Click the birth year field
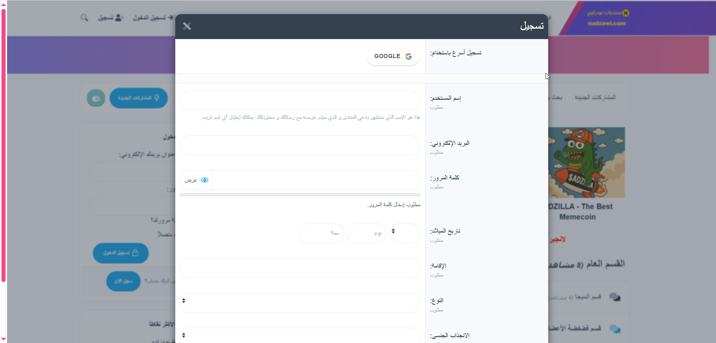This screenshot has height=343, width=716. (x=321, y=233)
